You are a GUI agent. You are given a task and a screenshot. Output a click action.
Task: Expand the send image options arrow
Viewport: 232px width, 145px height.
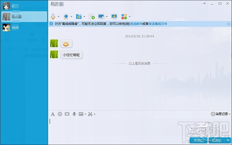pyautogui.click(x=85, y=114)
